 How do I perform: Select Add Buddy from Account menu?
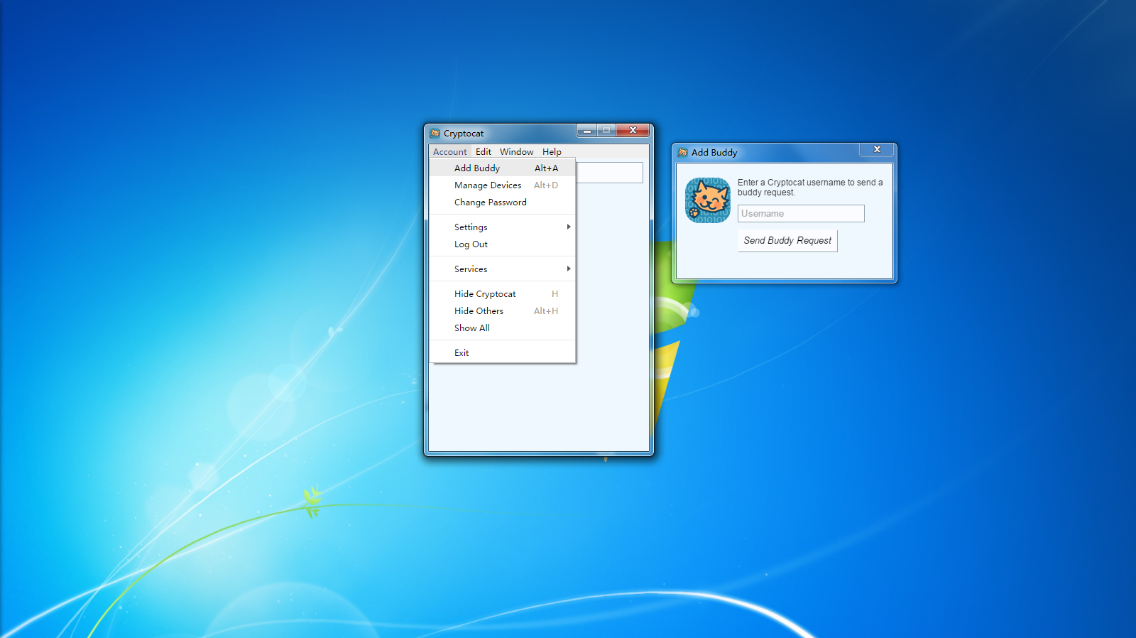click(x=503, y=168)
